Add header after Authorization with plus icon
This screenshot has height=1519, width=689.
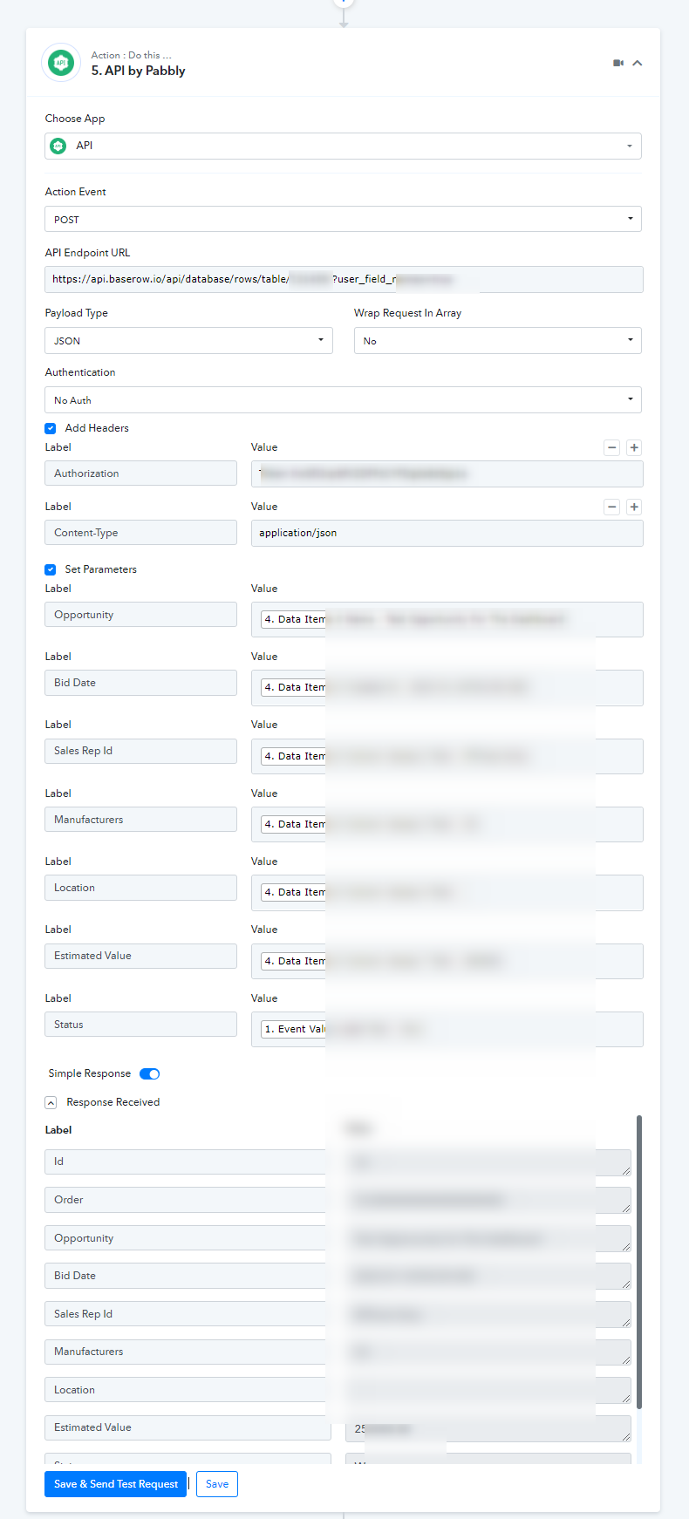click(634, 447)
